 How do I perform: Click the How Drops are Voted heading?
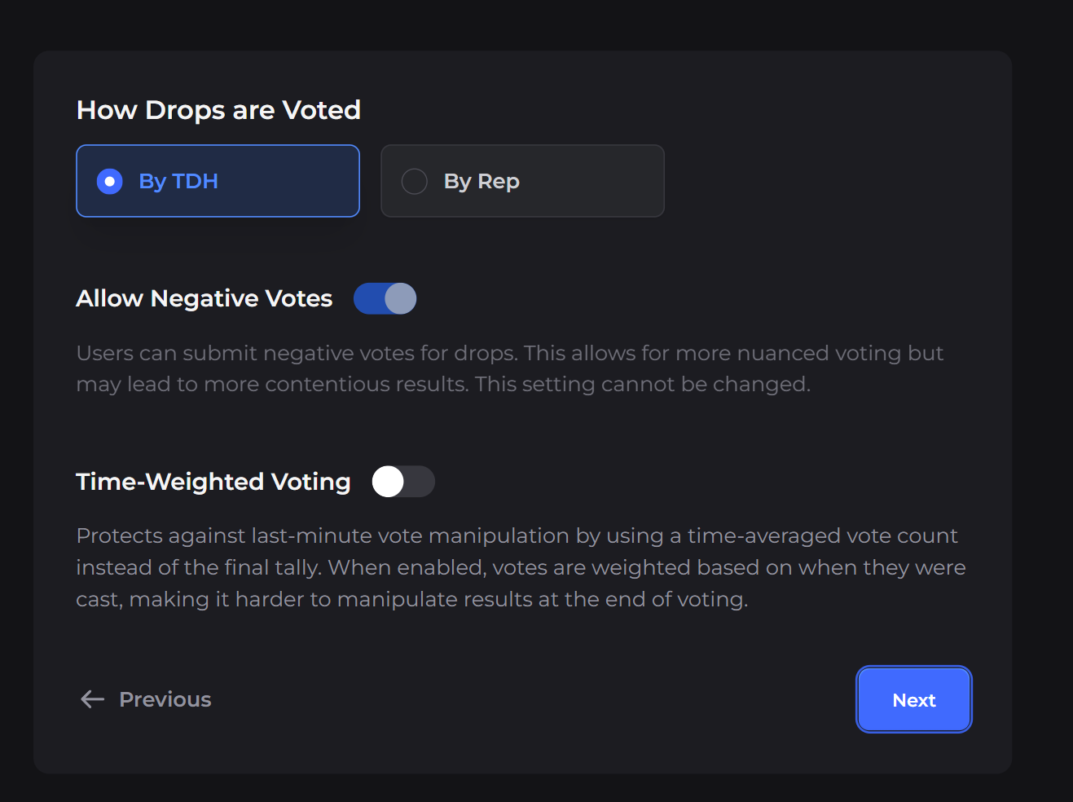click(x=218, y=110)
